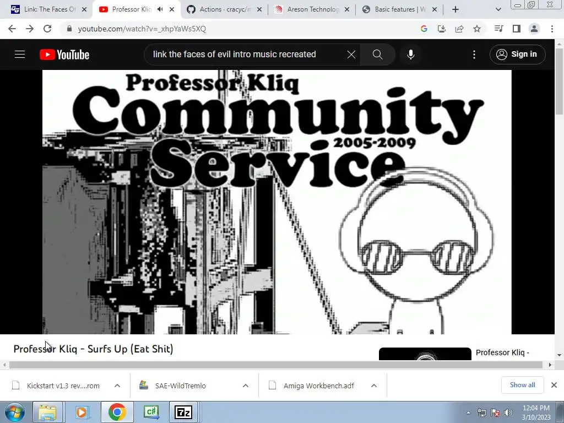Click the URL address bar

coord(237,29)
